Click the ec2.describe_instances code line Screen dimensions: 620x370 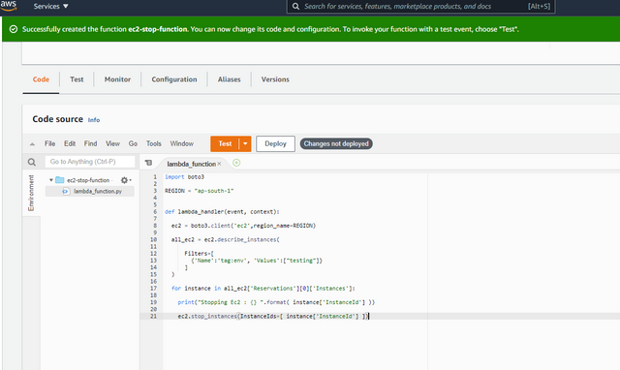(x=226, y=239)
